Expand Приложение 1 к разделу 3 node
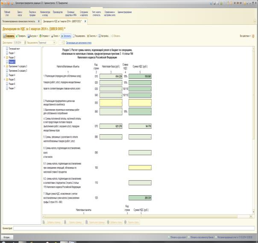Viewport: 258px width, 243px height. (4, 66)
